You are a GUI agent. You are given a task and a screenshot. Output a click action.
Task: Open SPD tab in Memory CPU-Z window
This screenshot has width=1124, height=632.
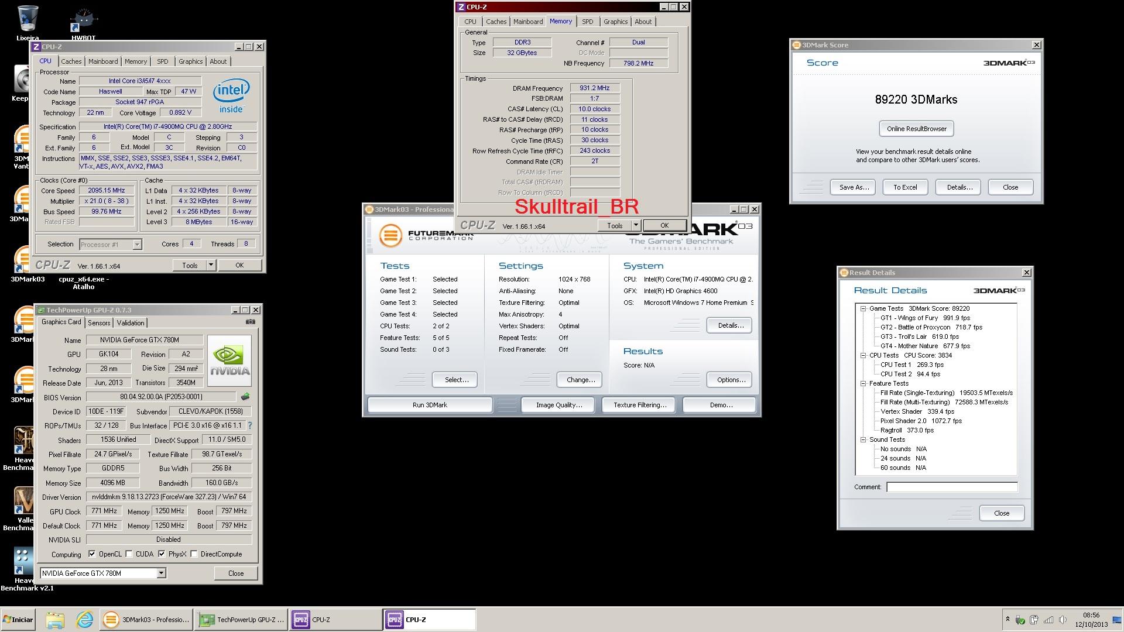coord(588,22)
